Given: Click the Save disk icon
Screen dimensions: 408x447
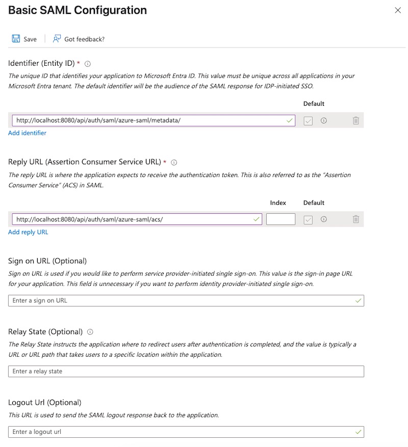Looking at the screenshot, I should (16, 39).
